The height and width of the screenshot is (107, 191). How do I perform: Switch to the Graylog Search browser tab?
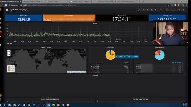coord(58,1)
